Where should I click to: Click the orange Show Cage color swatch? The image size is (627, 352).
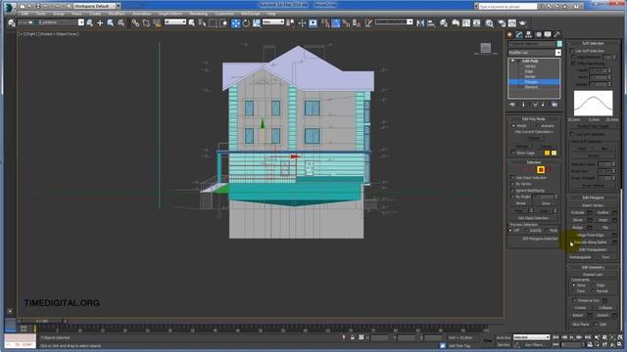click(547, 153)
